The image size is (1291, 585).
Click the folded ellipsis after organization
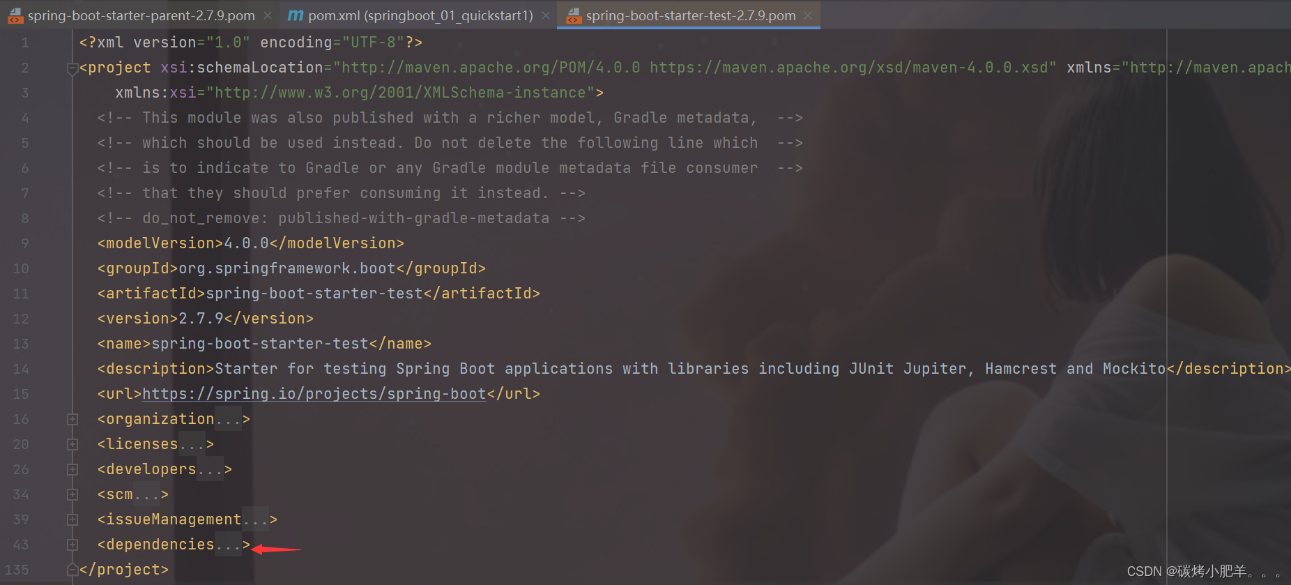tap(228, 419)
